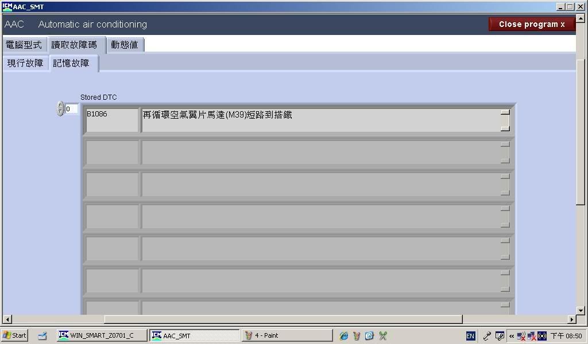Increment the Stored DTC index stepper
Screen dimensions: 588x344
click(60, 105)
